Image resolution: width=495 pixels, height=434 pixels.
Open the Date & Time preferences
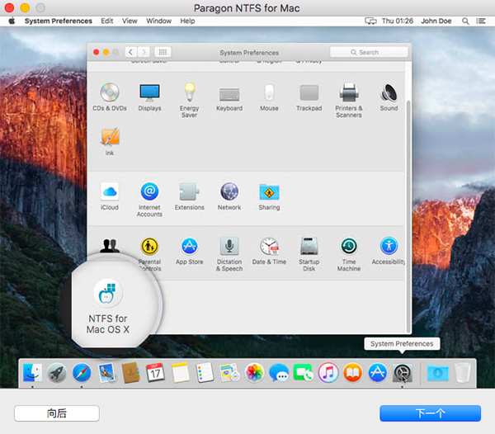[x=269, y=246]
